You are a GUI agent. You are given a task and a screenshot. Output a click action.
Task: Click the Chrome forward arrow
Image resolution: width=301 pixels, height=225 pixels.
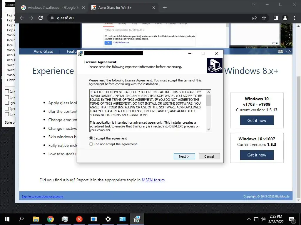click(x=31, y=18)
